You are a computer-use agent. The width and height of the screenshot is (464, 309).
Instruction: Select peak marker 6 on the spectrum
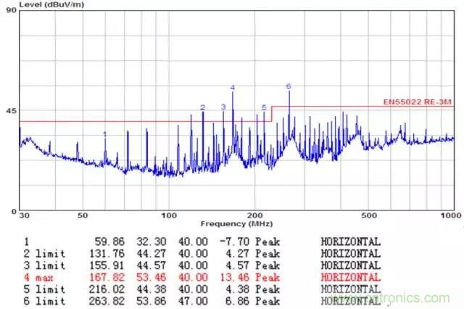(289, 86)
